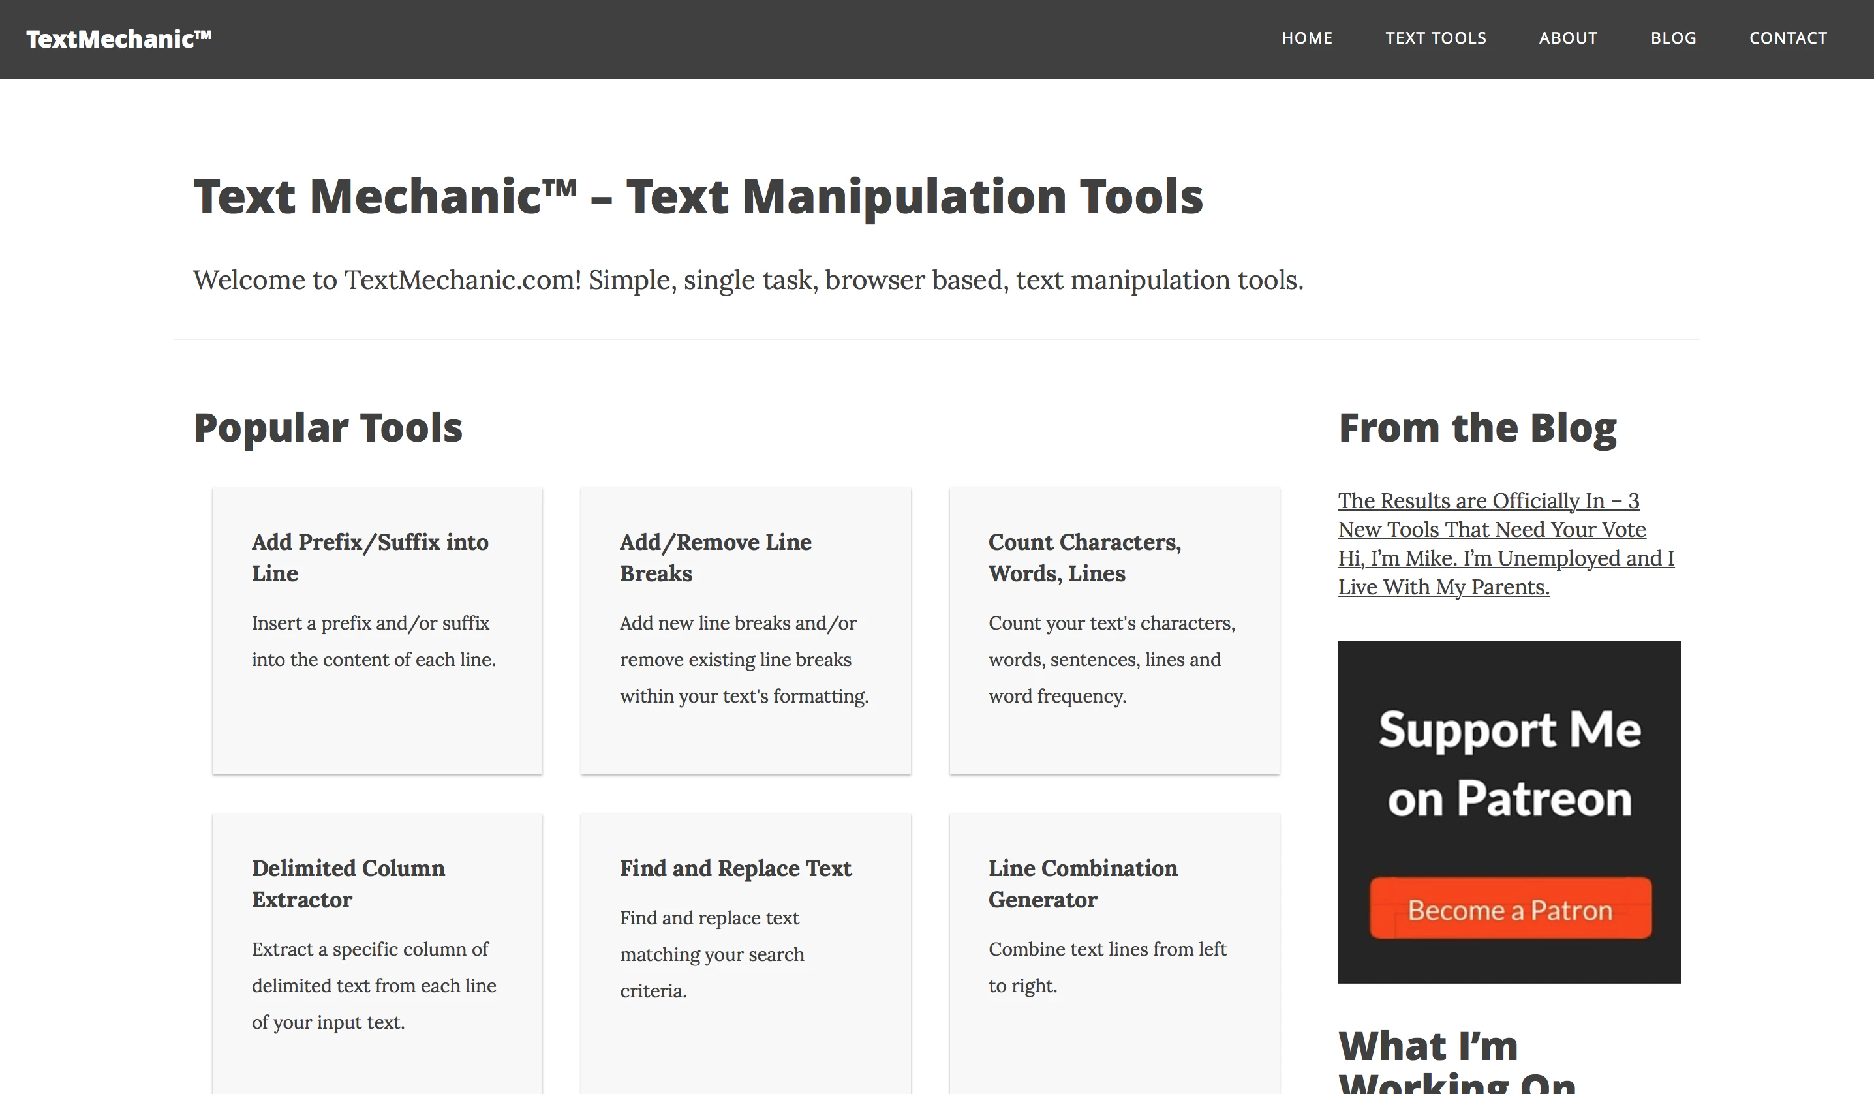The height and width of the screenshot is (1094, 1874).
Task: Open the "Hi, I'm Mike" blog post
Action: [x=1505, y=572]
